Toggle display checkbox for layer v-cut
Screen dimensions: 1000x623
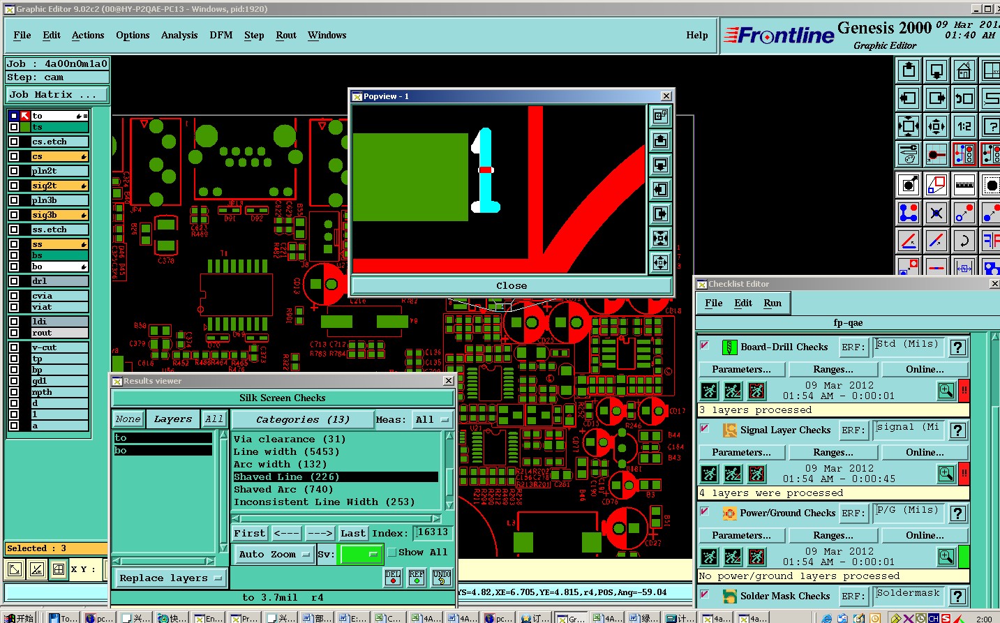click(14, 347)
